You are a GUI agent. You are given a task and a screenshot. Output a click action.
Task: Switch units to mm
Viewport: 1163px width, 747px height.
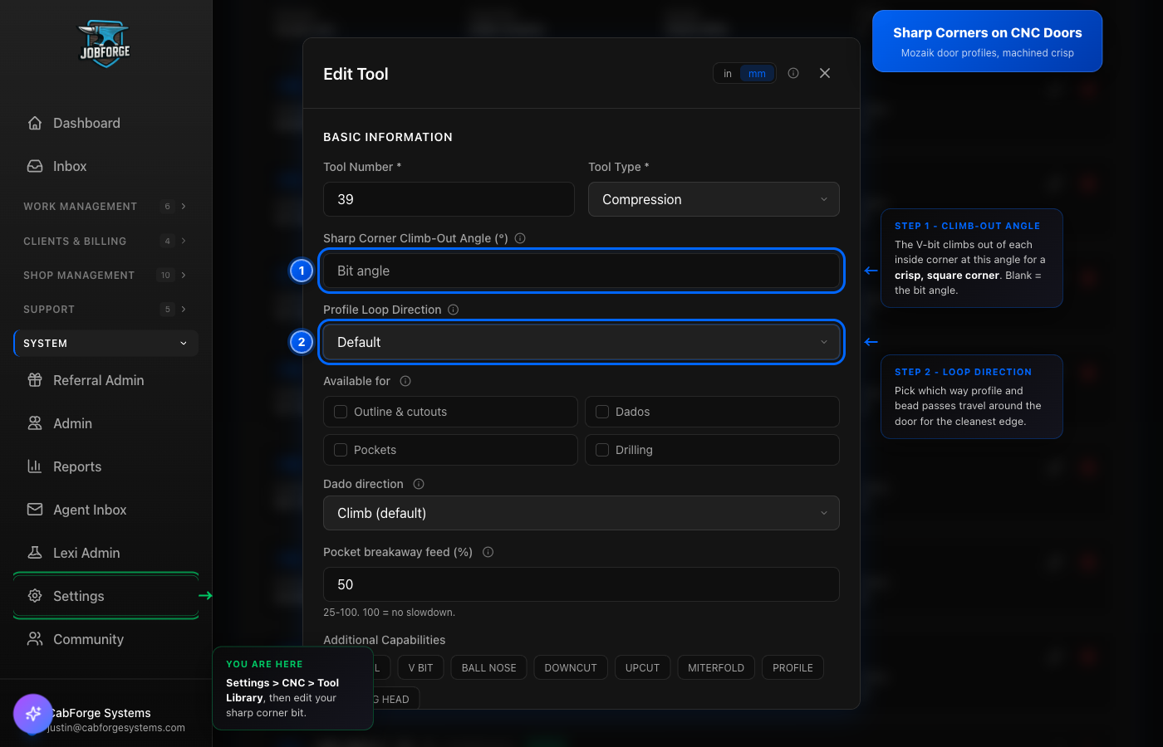pyautogui.click(x=757, y=74)
